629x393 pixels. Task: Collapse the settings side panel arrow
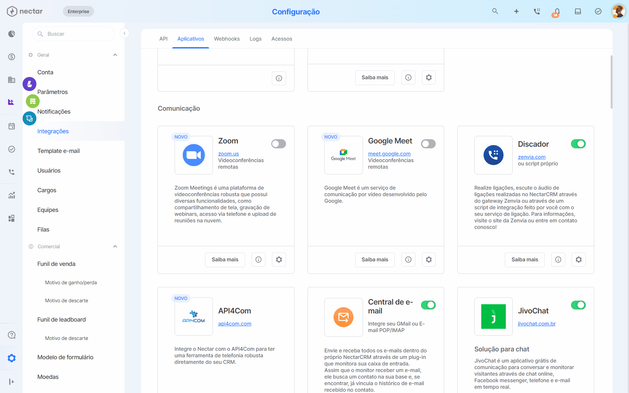click(124, 33)
